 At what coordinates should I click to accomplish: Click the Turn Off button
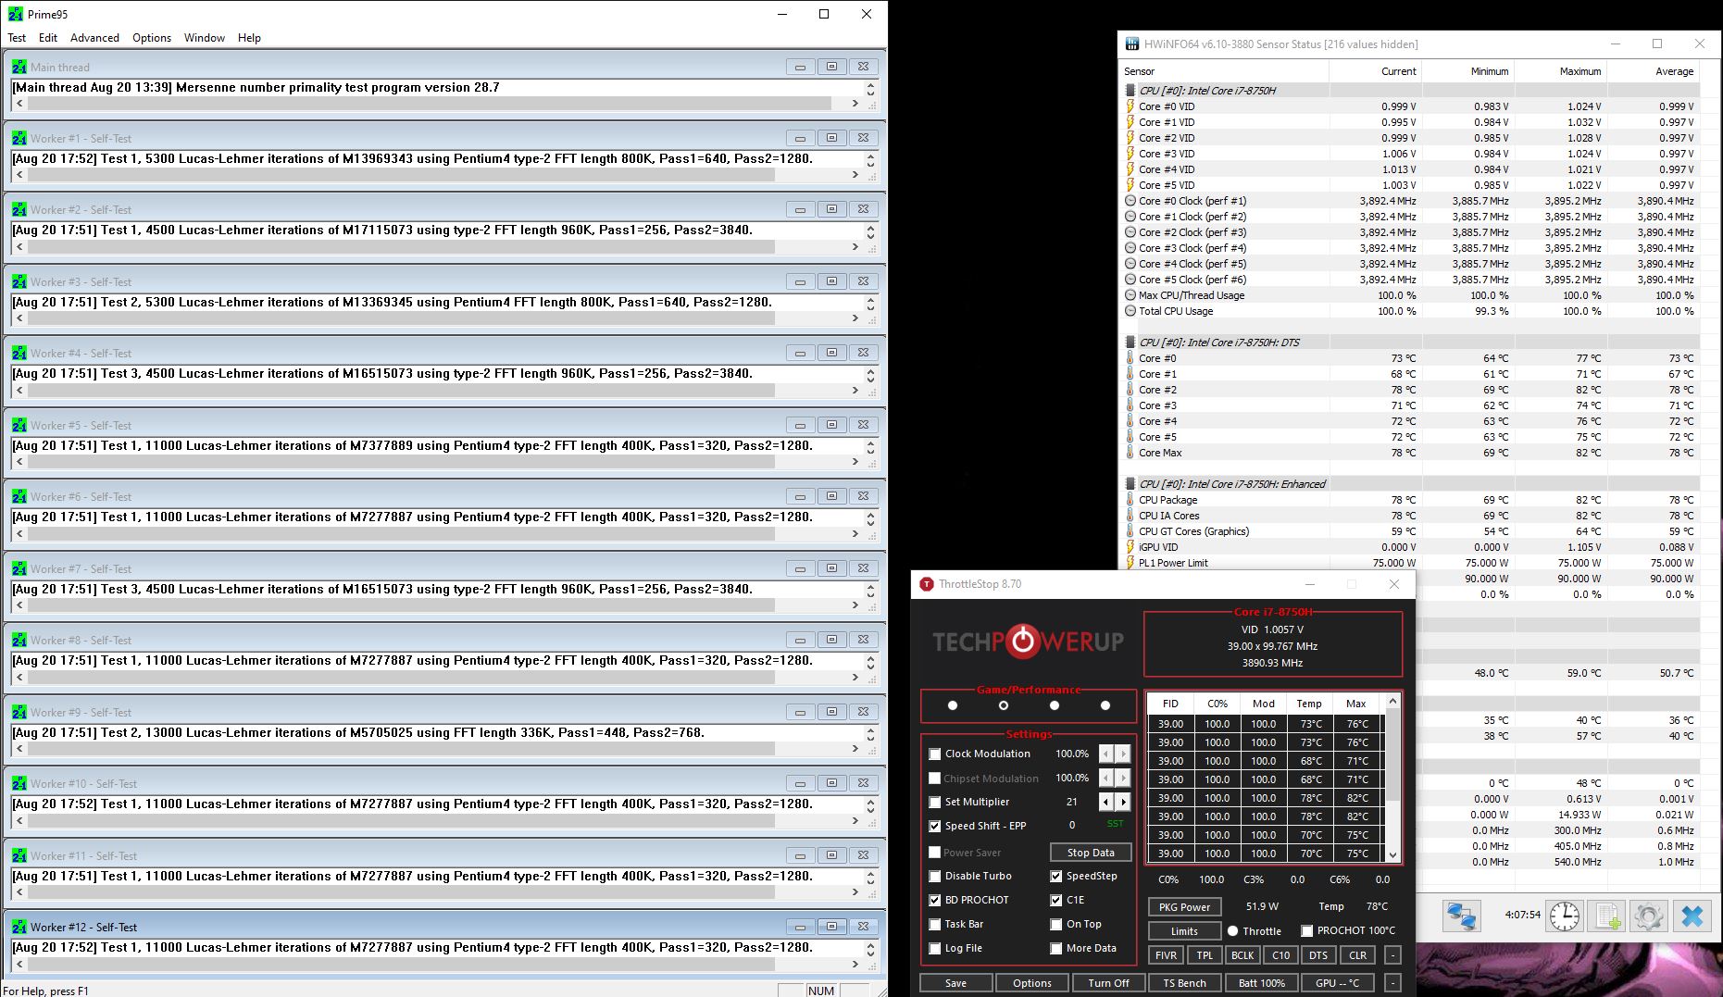click(1108, 983)
